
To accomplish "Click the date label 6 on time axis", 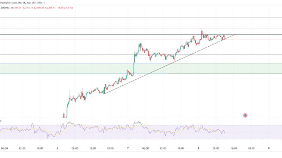I will [57, 148].
